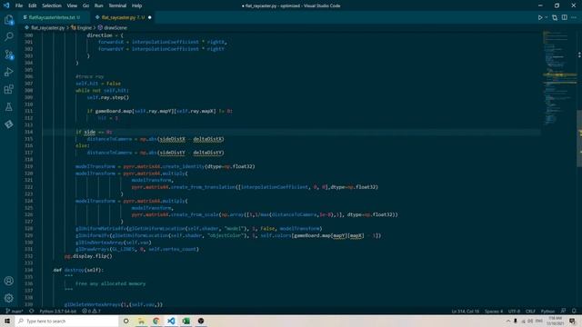Click the editor vertical scrollbar

tap(579, 138)
